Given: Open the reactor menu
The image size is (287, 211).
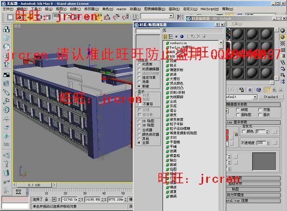Looking at the screenshot, I should point(121,9).
